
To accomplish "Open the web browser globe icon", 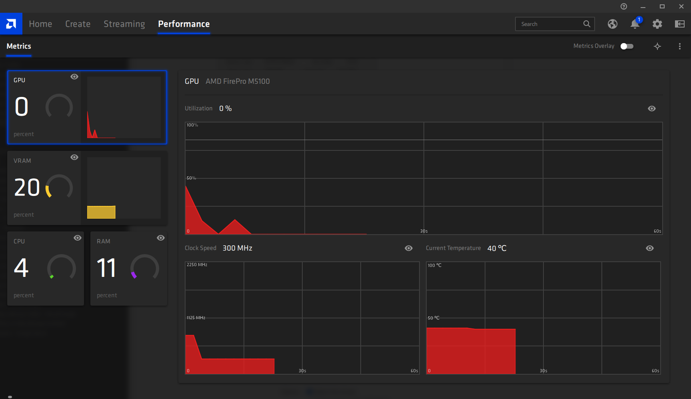I will (x=613, y=24).
